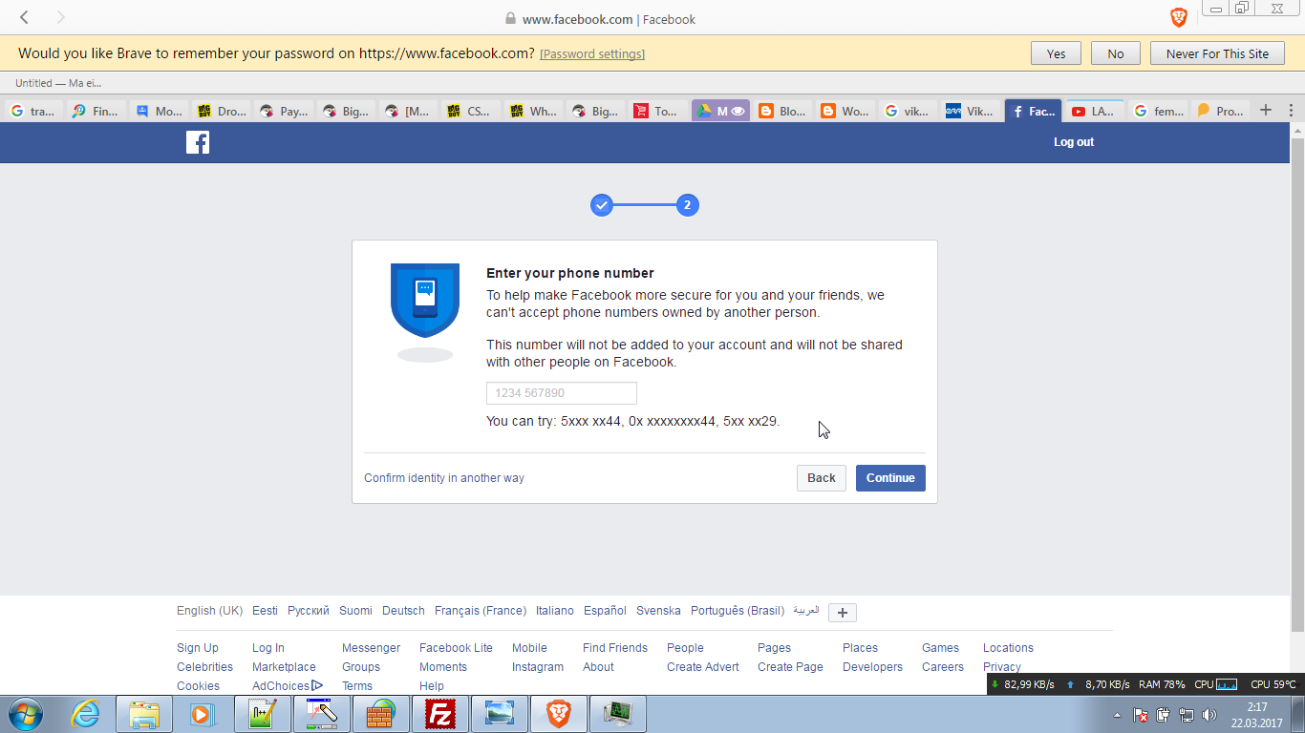The width and height of the screenshot is (1305, 733).
Task: Click Confirm identity in another way
Action: click(x=444, y=478)
